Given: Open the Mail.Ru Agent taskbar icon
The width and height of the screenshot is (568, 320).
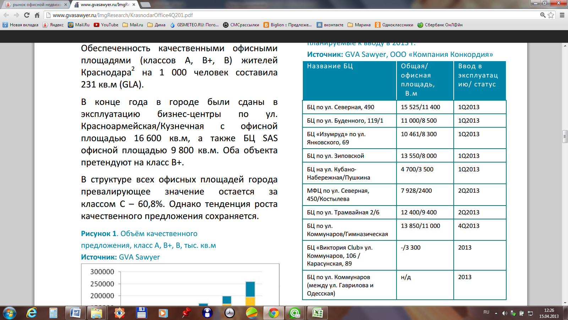Looking at the screenshot, I should pyautogui.click(x=295, y=313).
